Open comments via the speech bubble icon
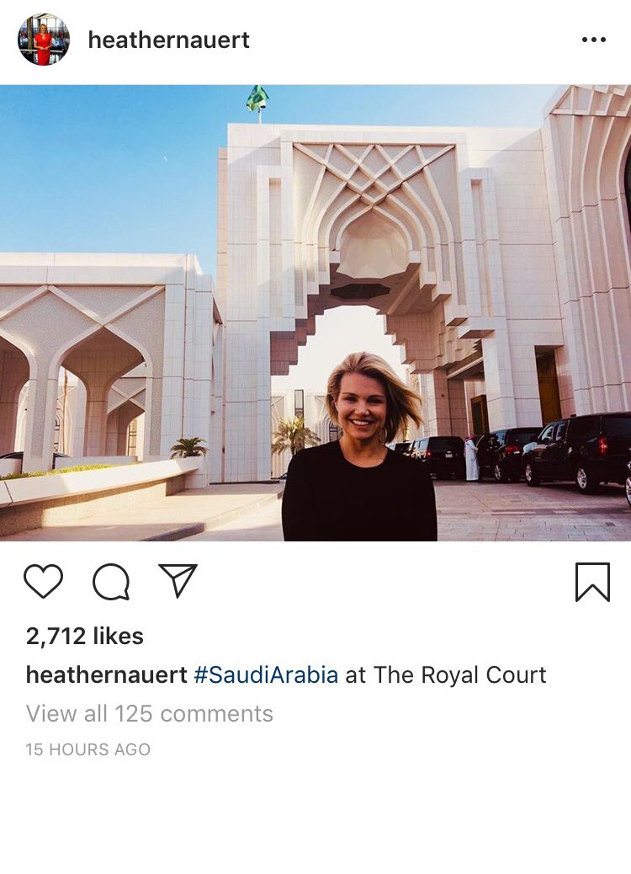 click(x=111, y=582)
